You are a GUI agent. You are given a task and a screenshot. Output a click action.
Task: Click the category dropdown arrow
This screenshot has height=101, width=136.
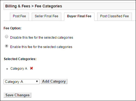coord(37,82)
